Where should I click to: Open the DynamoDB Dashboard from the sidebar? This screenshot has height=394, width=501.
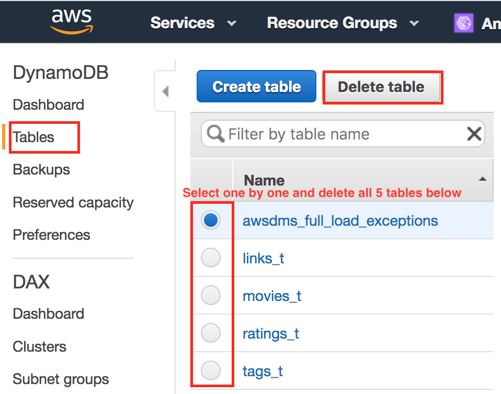tap(48, 105)
